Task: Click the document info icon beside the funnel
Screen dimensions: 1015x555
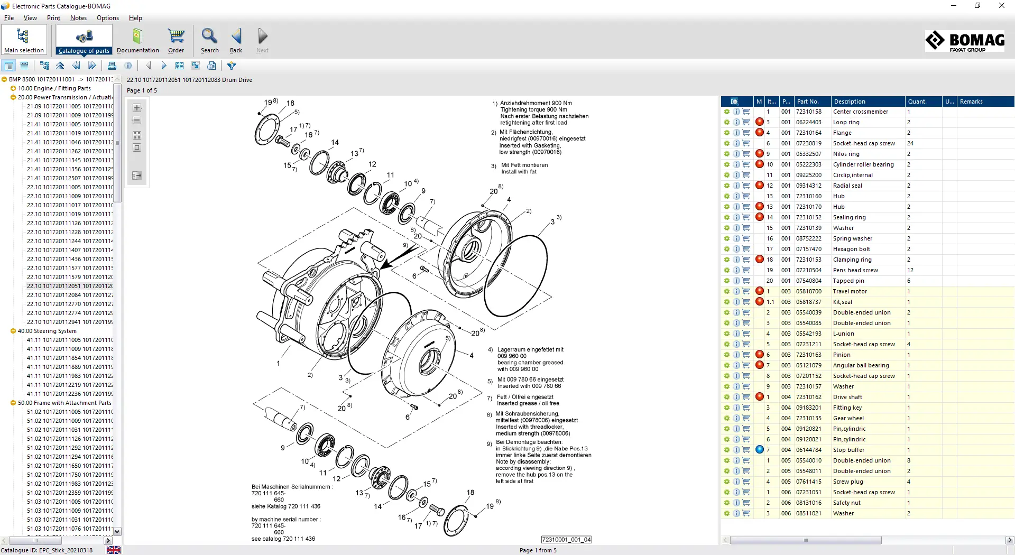Action: tap(211, 66)
